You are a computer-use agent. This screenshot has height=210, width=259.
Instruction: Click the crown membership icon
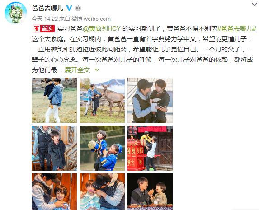[x=78, y=8]
